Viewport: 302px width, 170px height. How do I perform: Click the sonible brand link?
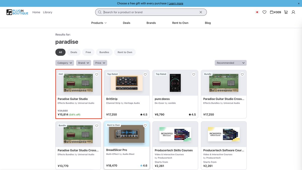pyautogui.click(x=172, y=103)
